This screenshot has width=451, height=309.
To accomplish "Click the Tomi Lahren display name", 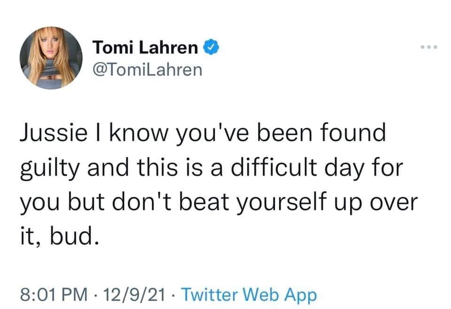I will [146, 47].
